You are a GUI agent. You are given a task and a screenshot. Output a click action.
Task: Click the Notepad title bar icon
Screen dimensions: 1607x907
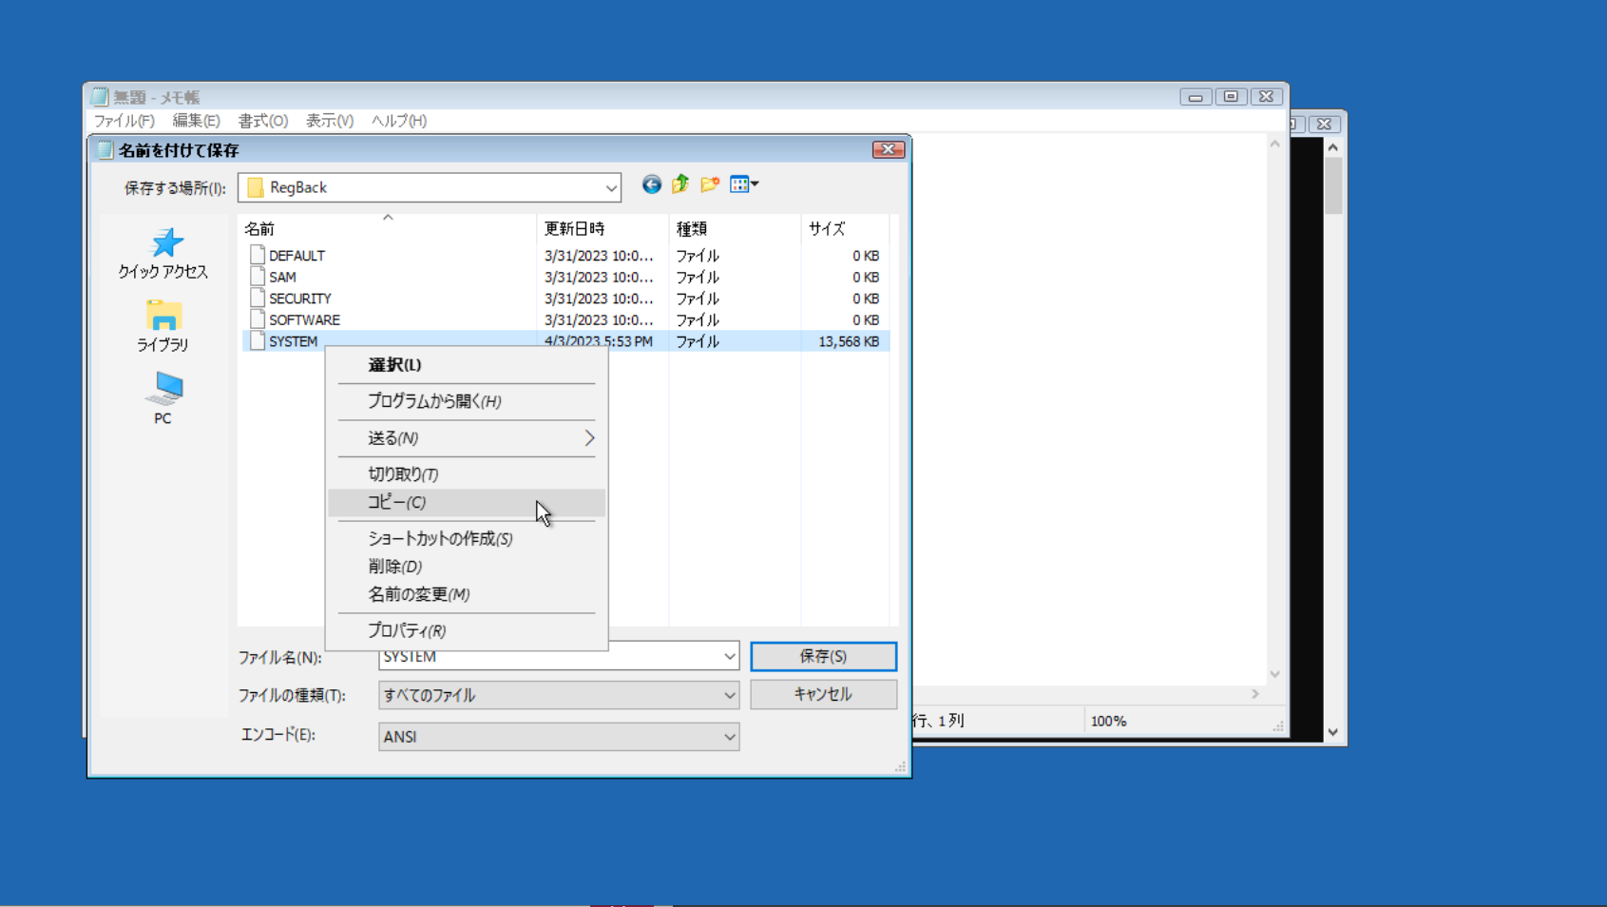[100, 97]
